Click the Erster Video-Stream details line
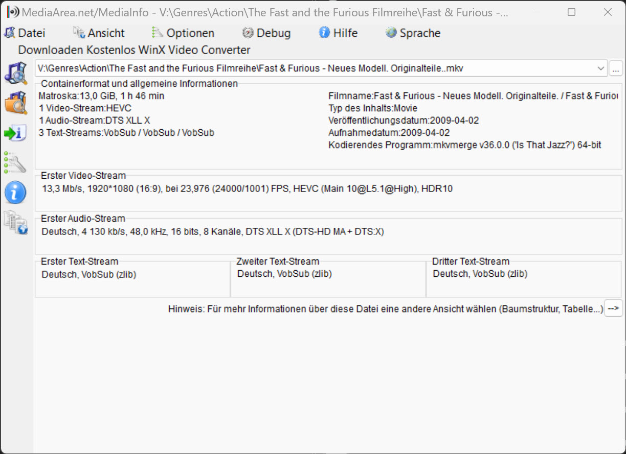The image size is (626, 454). (x=248, y=189)
